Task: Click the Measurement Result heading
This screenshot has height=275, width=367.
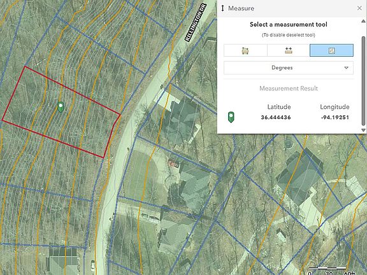Action: pyautogui.click(x=289, y=88)
